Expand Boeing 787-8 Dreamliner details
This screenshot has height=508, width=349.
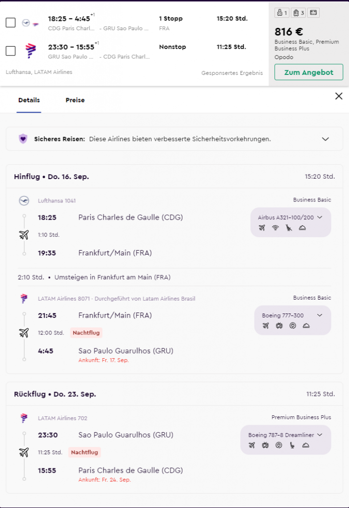[320, 435]
